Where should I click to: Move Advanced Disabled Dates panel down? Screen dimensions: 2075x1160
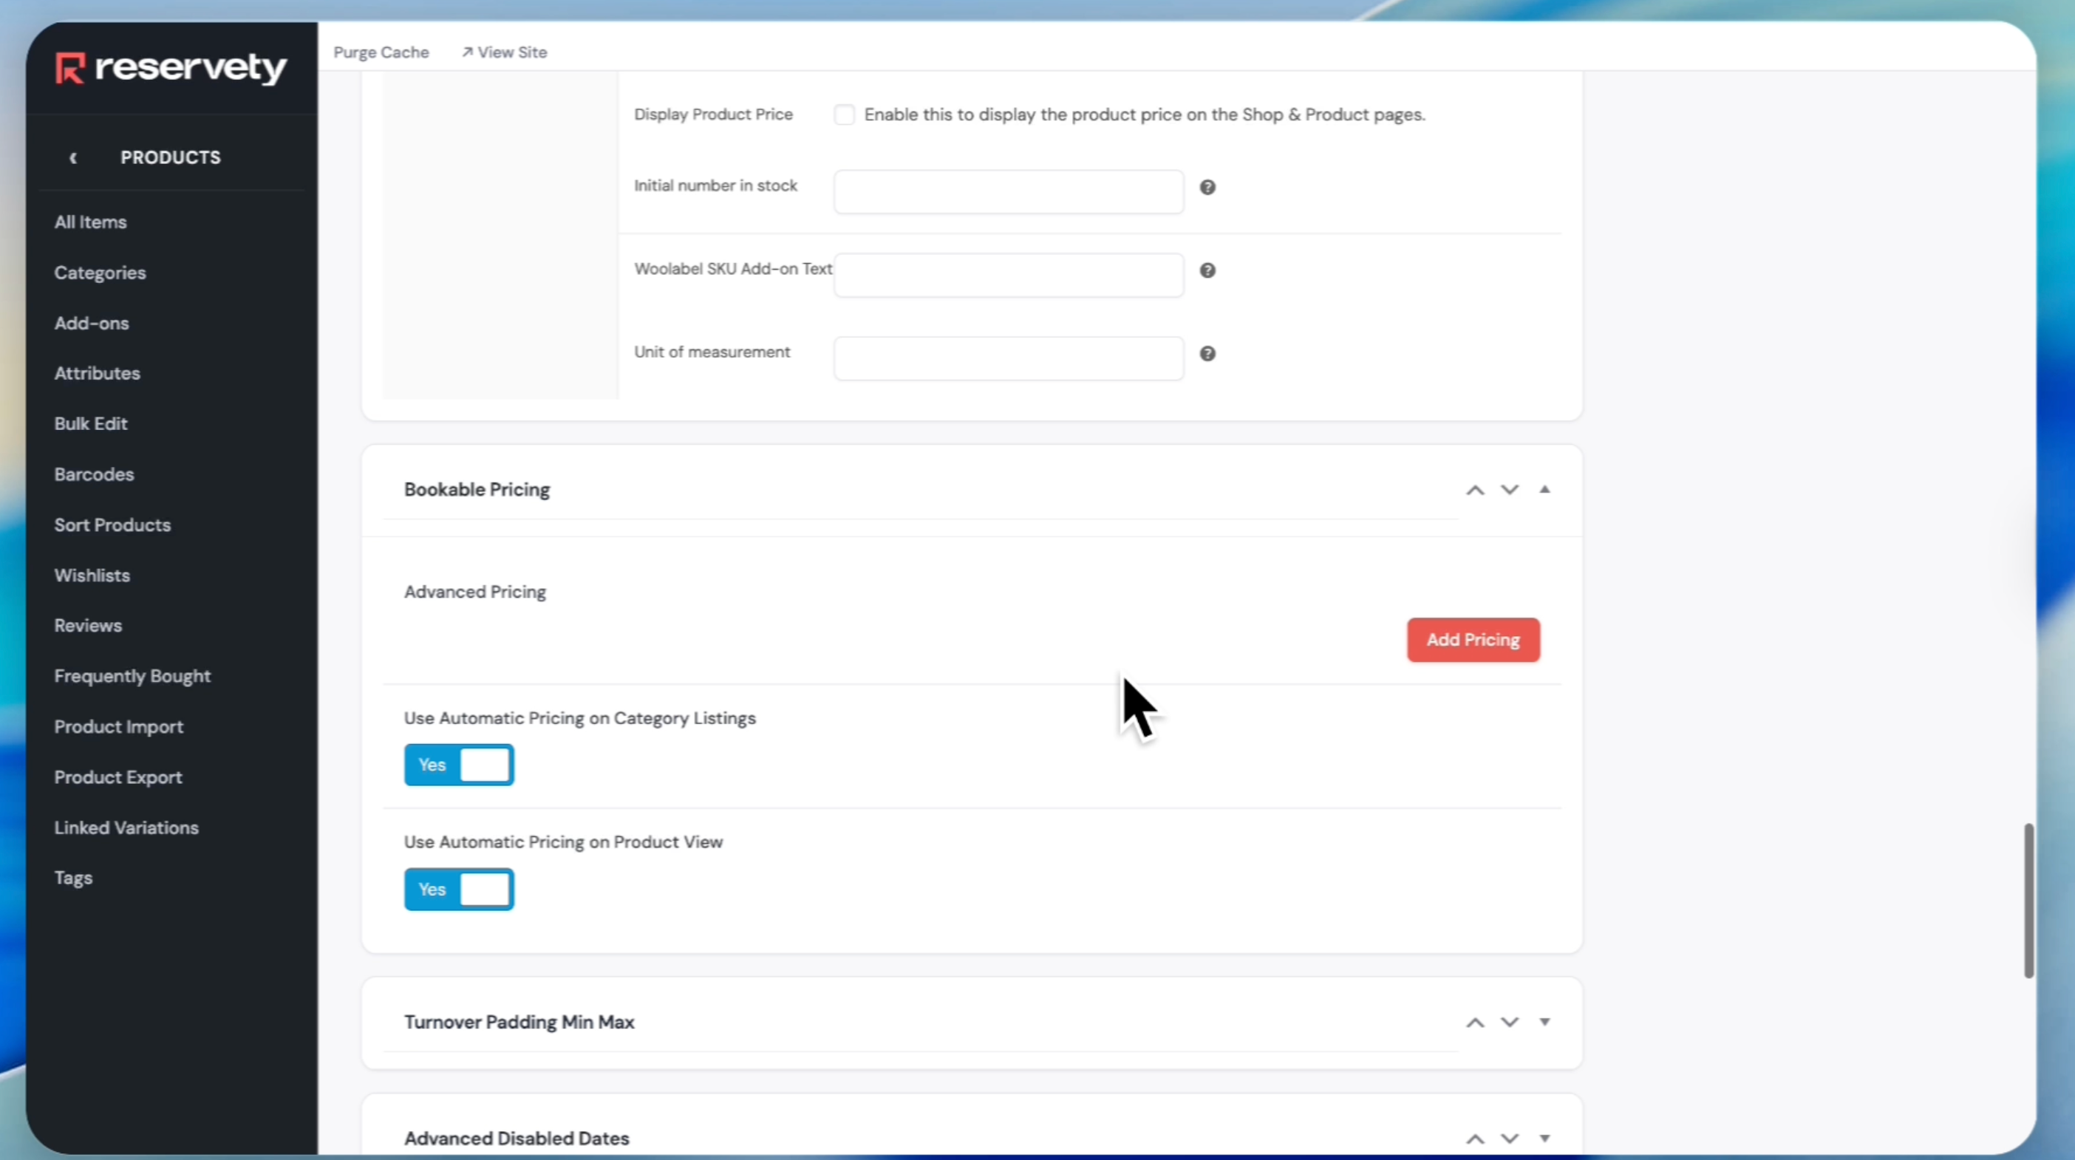pos(1510,1139)
